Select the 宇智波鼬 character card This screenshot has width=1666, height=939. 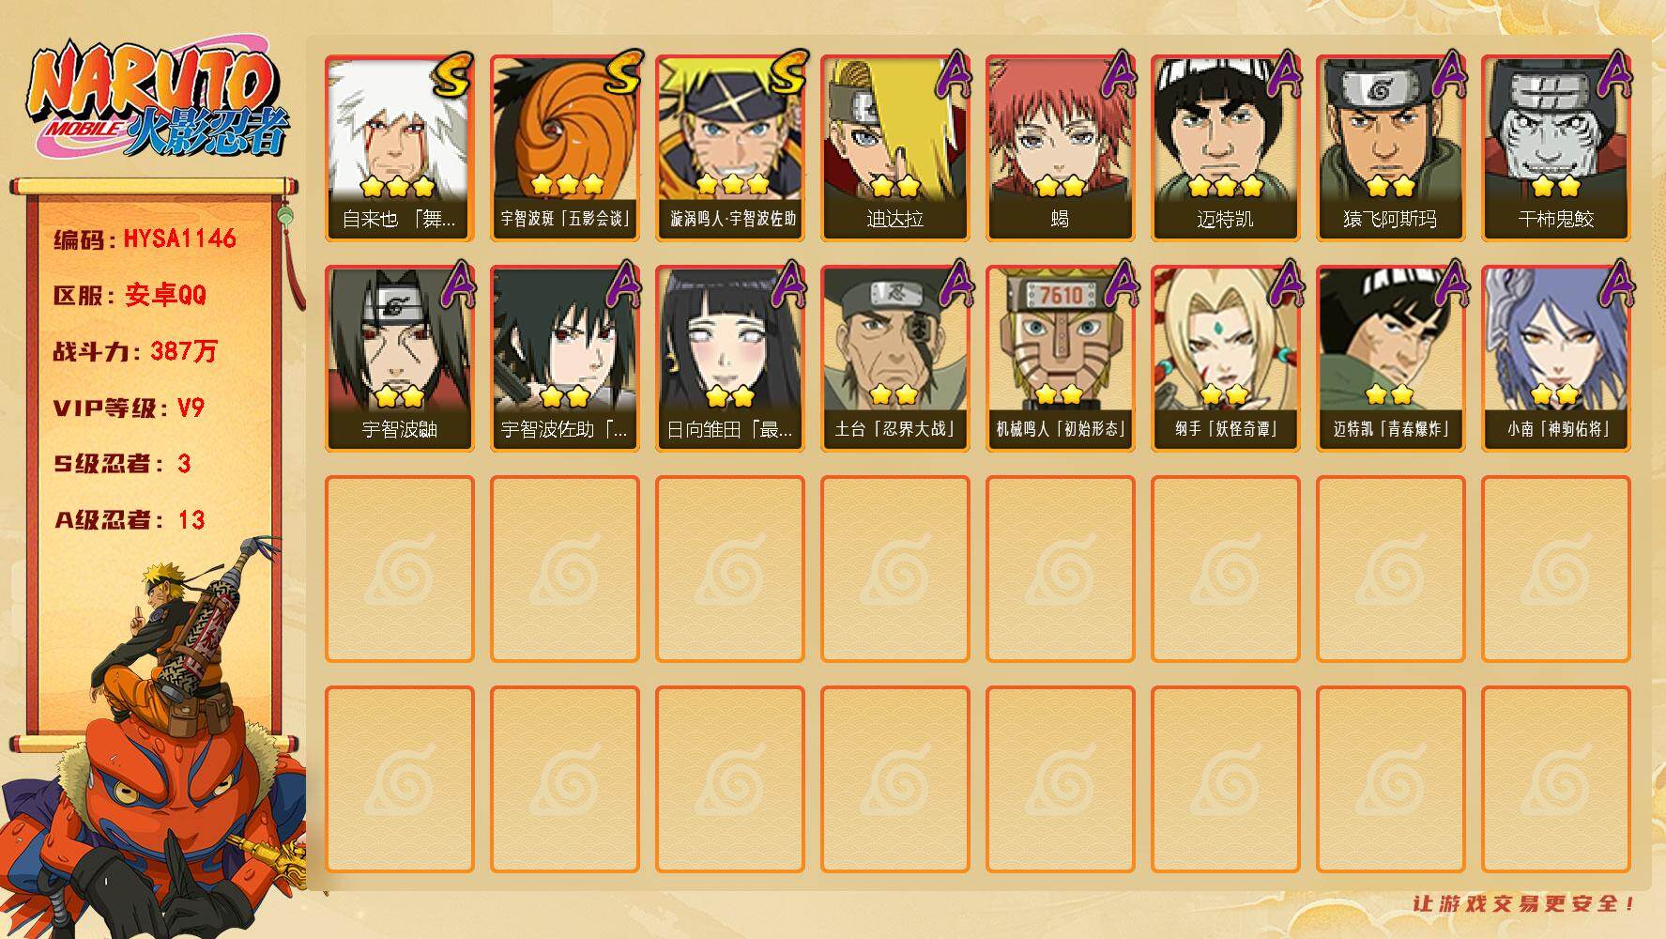click(x=399, y=359)
